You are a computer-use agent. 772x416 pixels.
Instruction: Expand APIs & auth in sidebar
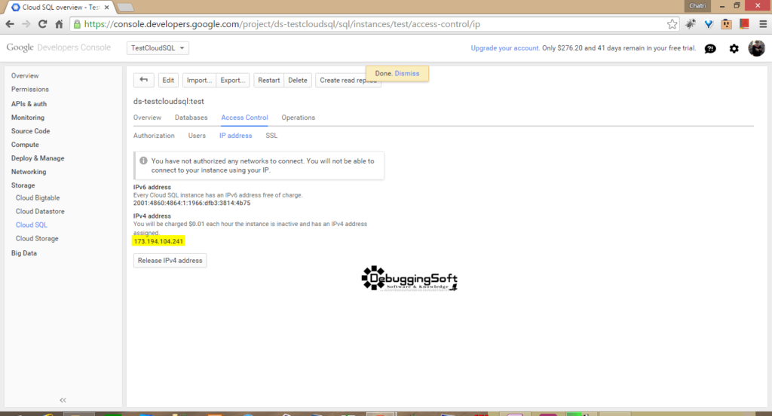pyautogui.click(x=29, y=104)
